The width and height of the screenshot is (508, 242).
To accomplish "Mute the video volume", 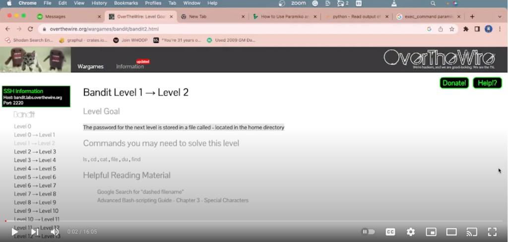I will point(55,232).
